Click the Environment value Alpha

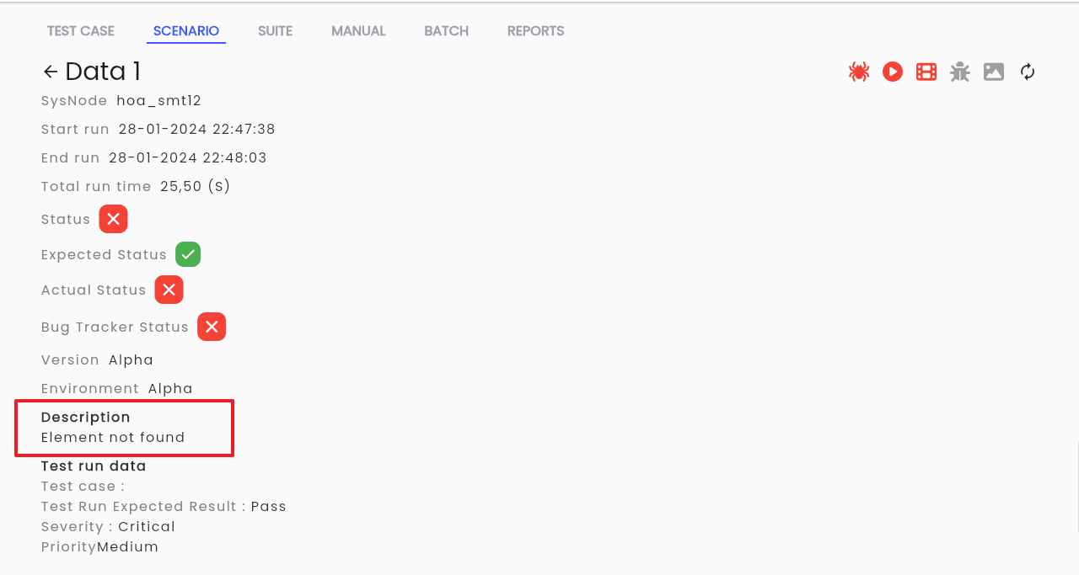(x=171, y=389)
